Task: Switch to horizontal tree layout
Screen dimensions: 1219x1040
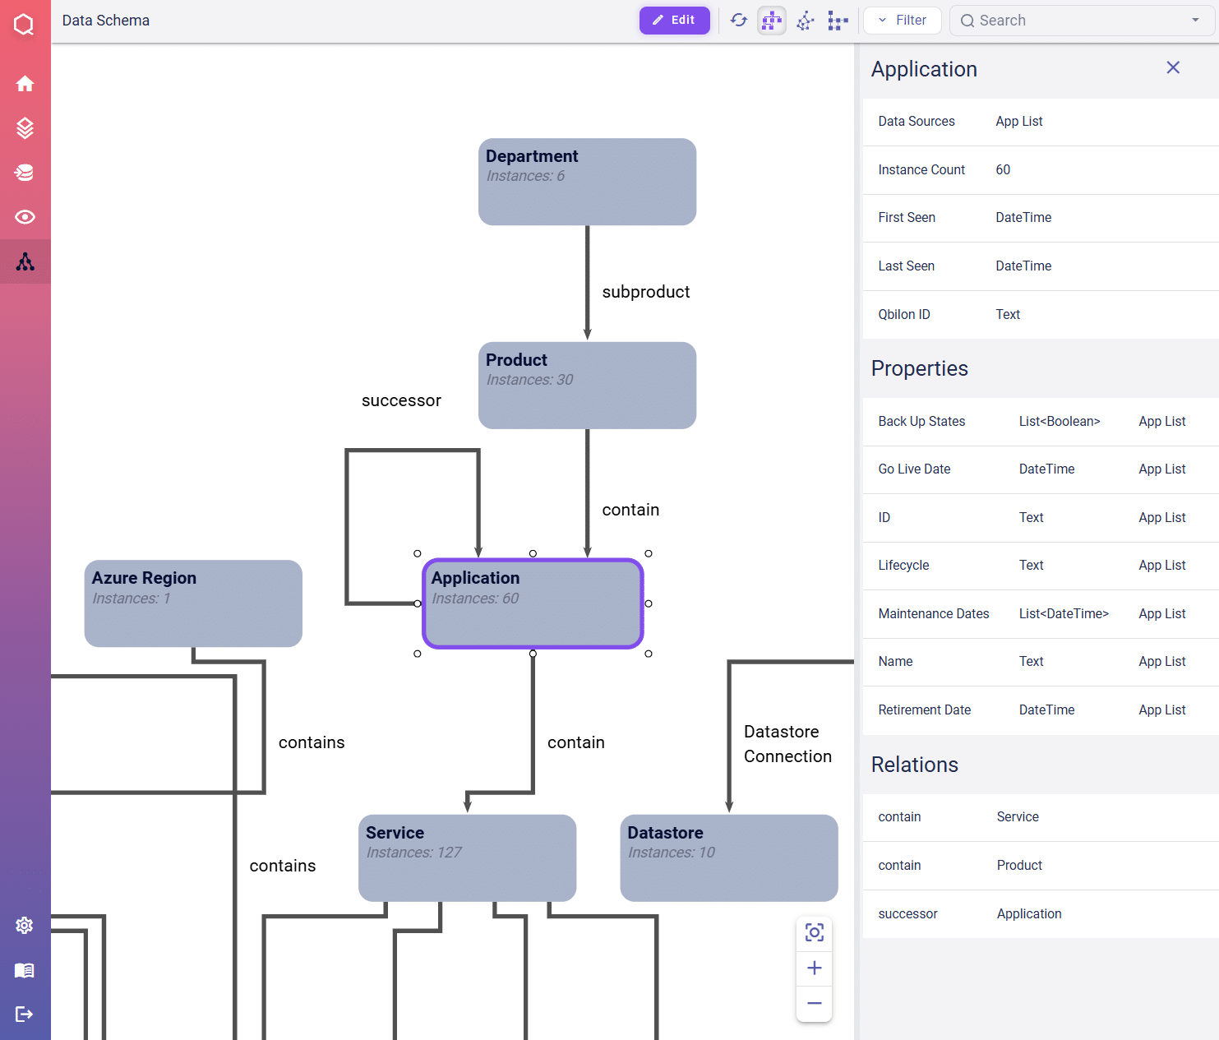Action: 838,21
